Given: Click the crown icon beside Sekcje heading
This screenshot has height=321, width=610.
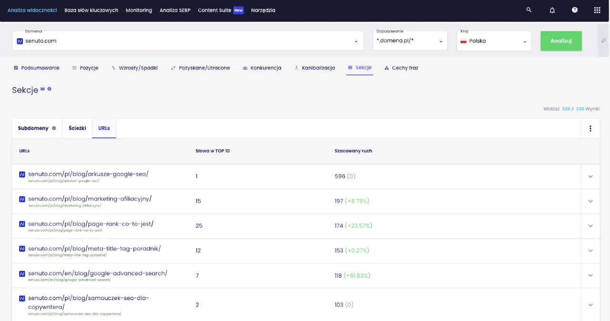Looking at the screenshot, I should click(x=42, y=89).
